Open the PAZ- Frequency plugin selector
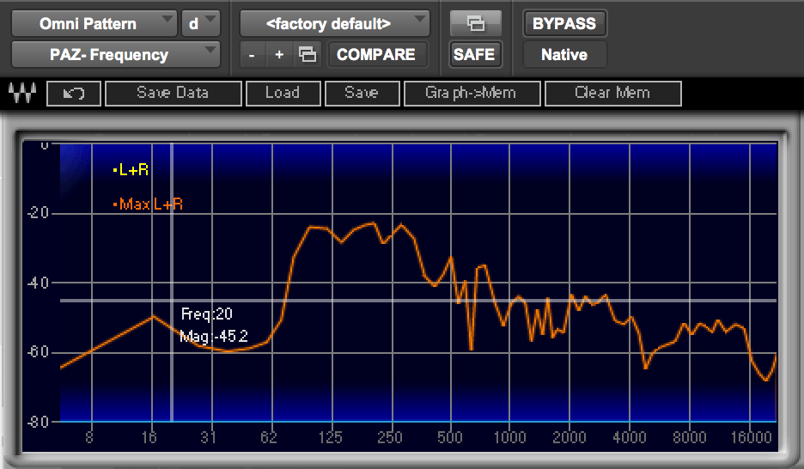 tap(115, 55)
